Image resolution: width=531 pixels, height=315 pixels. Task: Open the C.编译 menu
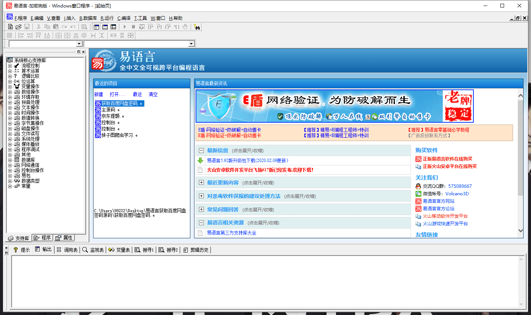coord(124,18)
